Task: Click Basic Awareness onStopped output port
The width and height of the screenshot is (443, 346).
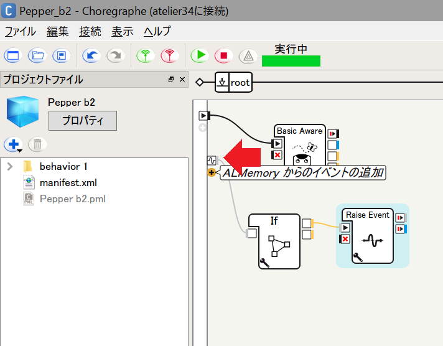Action: 333,133
